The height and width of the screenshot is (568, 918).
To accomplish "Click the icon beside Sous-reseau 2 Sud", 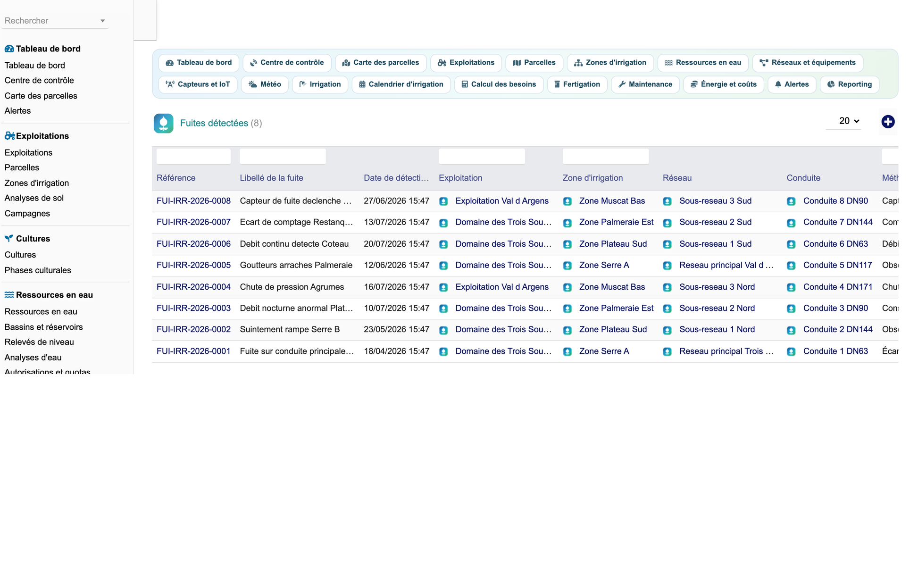I will click(667, 223).
